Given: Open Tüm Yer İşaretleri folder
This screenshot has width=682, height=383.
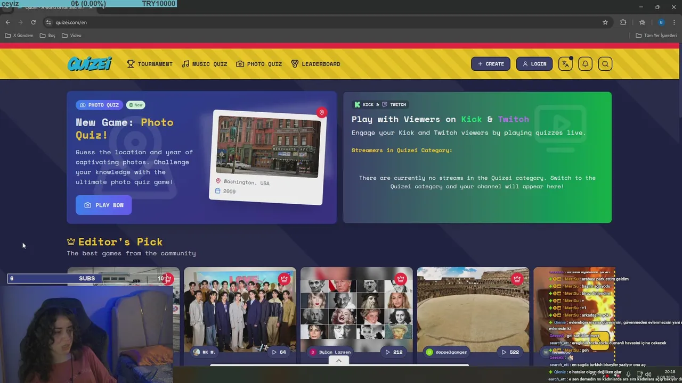Looking at the screenshot, I should (656, 36).
